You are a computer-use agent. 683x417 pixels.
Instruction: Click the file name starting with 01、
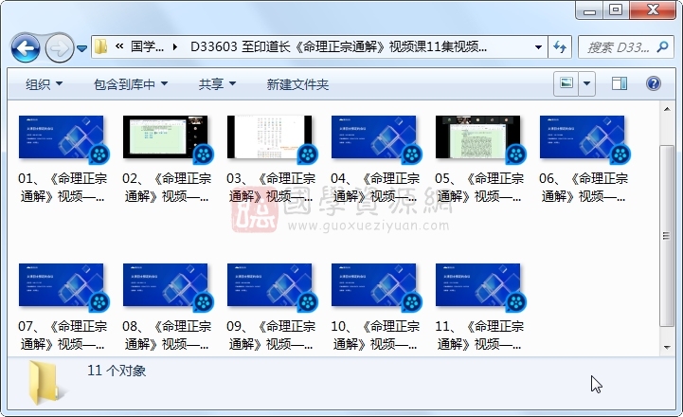pos(62,188)
